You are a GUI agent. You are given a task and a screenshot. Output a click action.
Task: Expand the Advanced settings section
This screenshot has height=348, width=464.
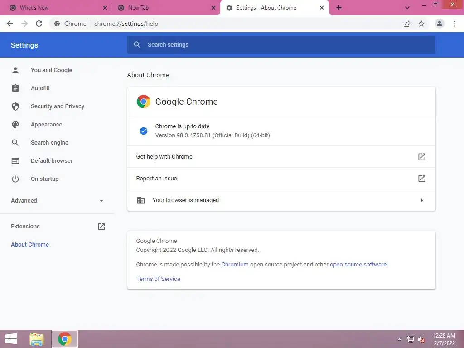click(57, 201)
